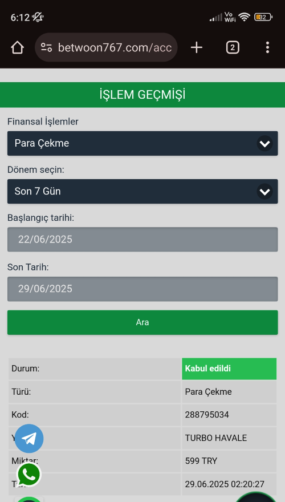285x502 pixels.
Task: Tap the Wi-Fi status icon
Action: pyautogui.click(x=245, y=17)
